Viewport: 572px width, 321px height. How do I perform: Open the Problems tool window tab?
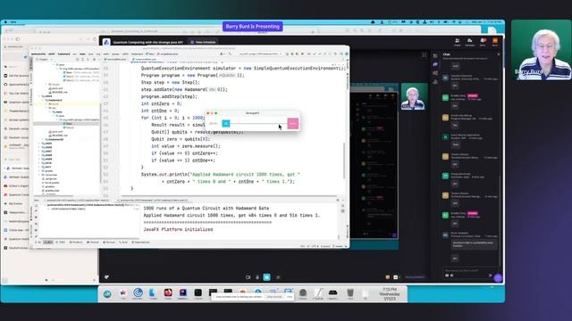[76, 242]
